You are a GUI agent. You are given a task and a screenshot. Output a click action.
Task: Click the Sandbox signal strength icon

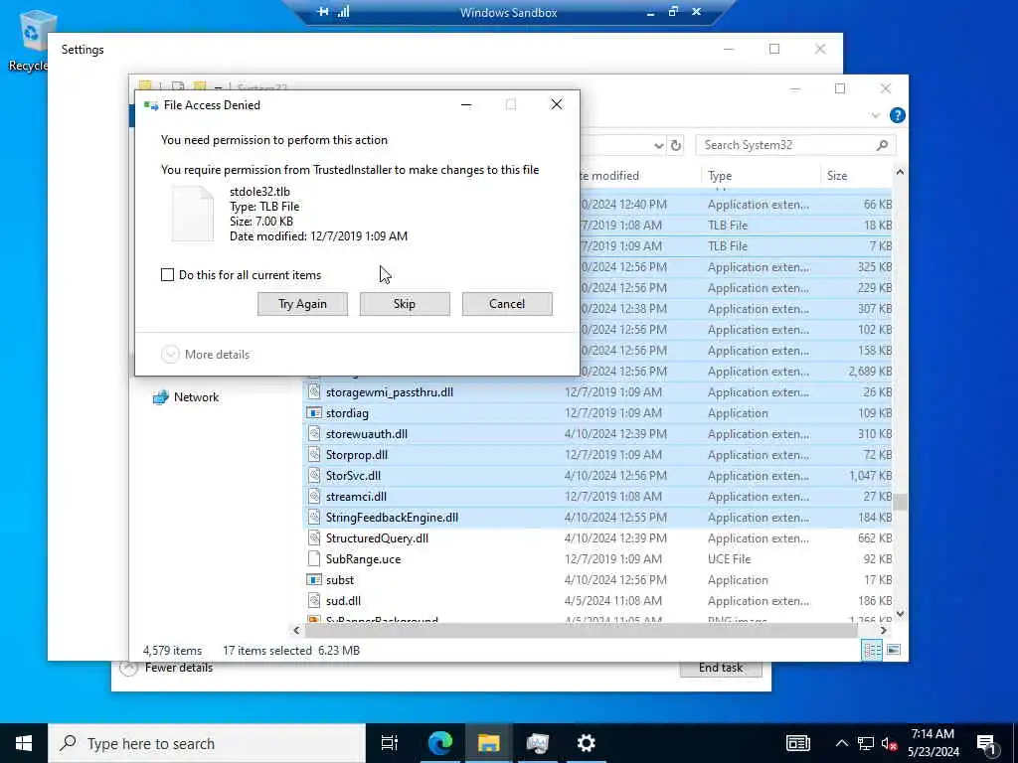pos(343,12)
